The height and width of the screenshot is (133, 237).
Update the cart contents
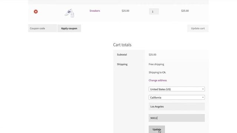(x=198, y=28)
